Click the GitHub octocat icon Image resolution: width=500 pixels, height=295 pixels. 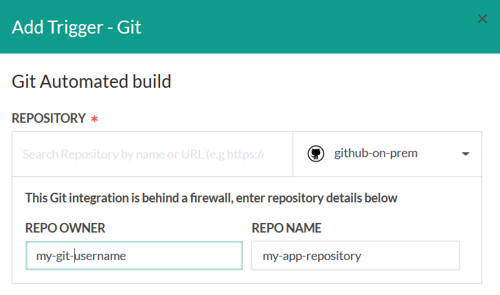click(x=315, y=154)
